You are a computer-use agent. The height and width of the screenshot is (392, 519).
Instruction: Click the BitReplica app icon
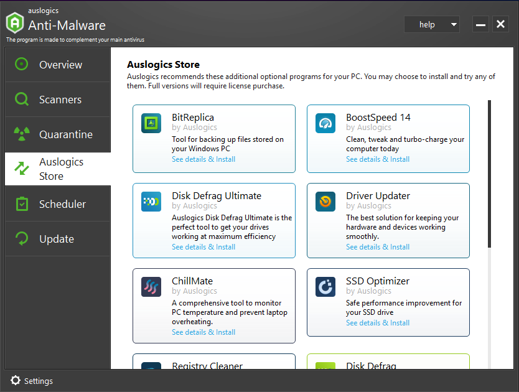coord(151,123)
